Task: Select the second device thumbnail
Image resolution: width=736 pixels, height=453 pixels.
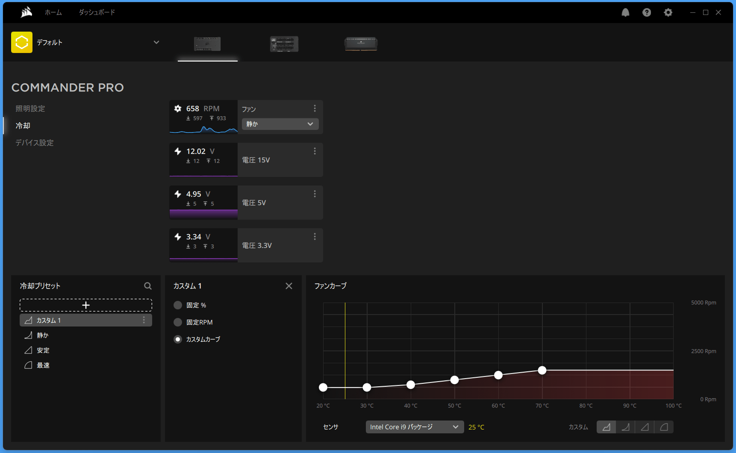Action: pyautogui.click(x=284, y=44)
